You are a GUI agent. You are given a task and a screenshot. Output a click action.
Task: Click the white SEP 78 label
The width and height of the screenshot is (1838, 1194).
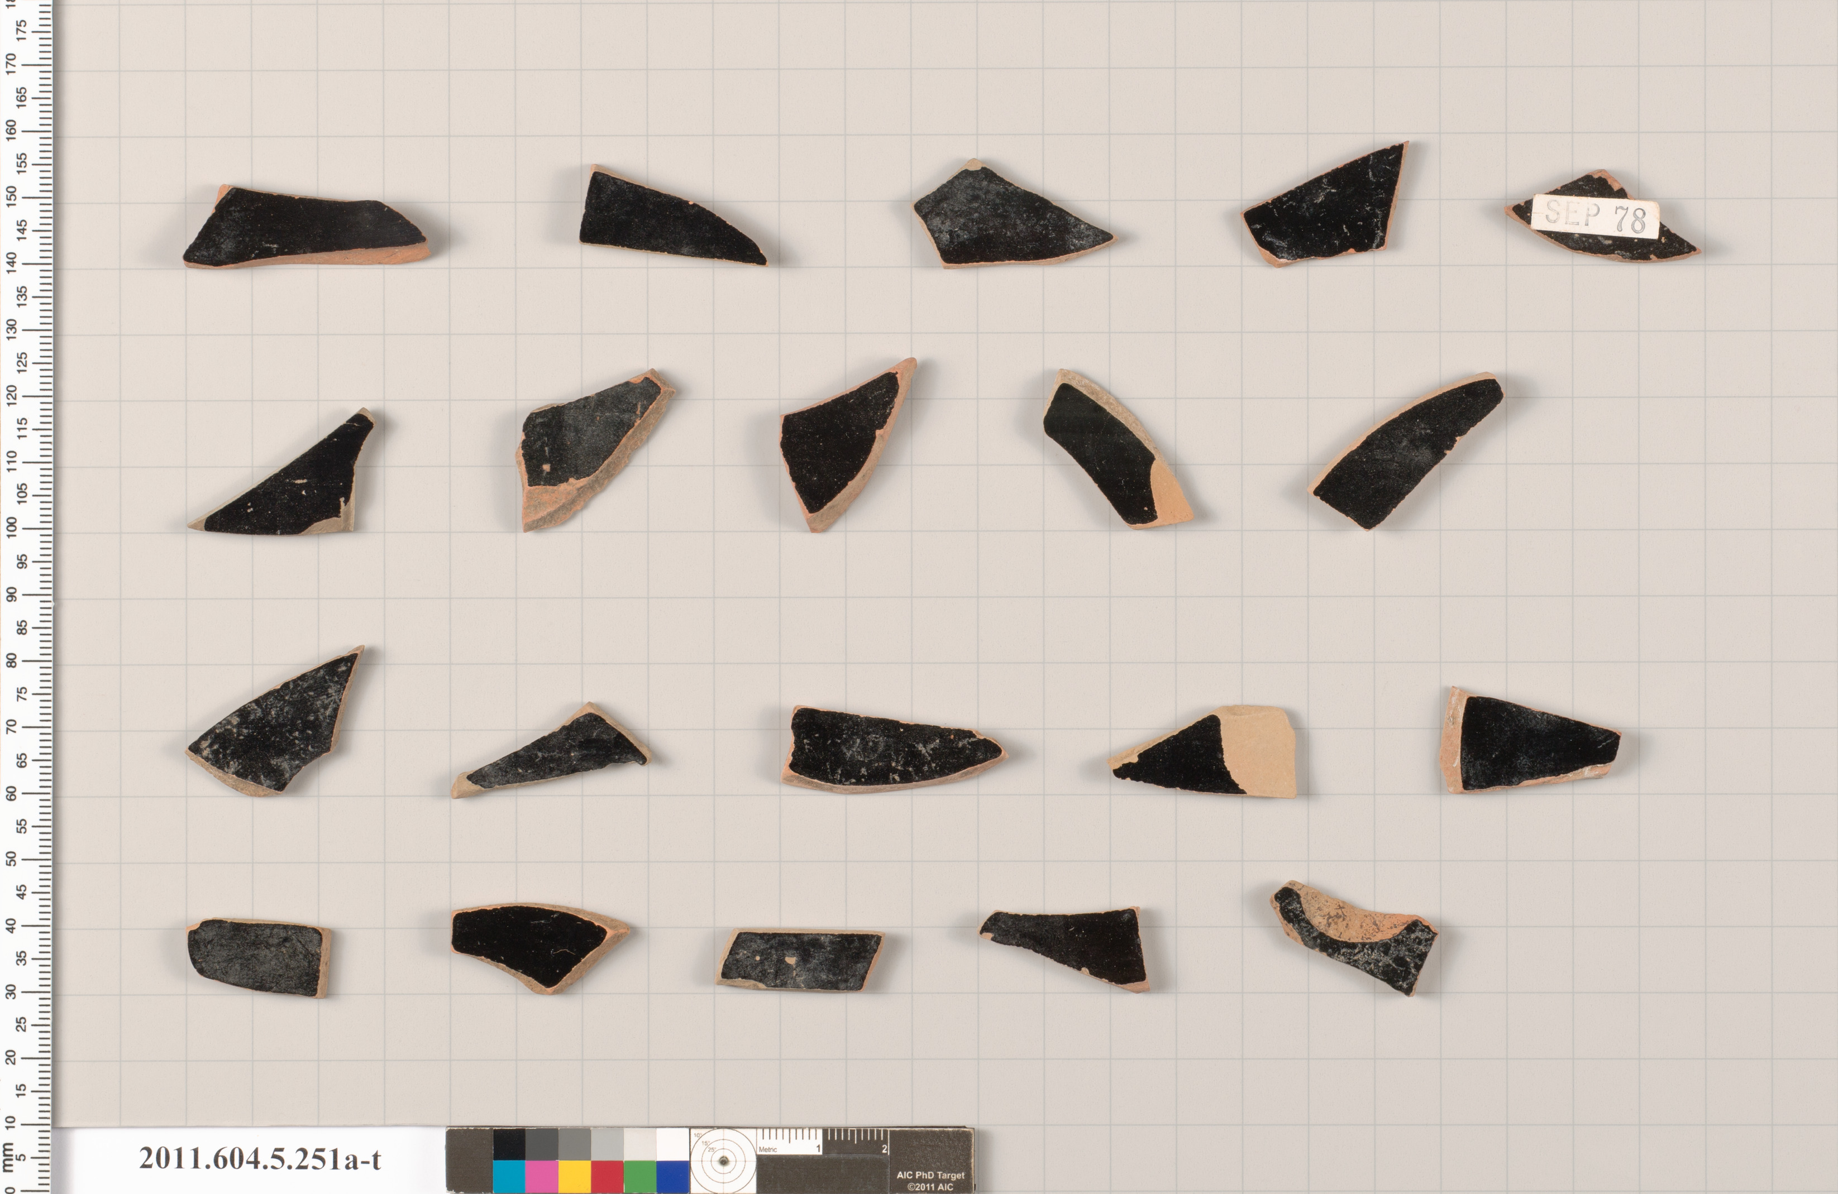1596,216
